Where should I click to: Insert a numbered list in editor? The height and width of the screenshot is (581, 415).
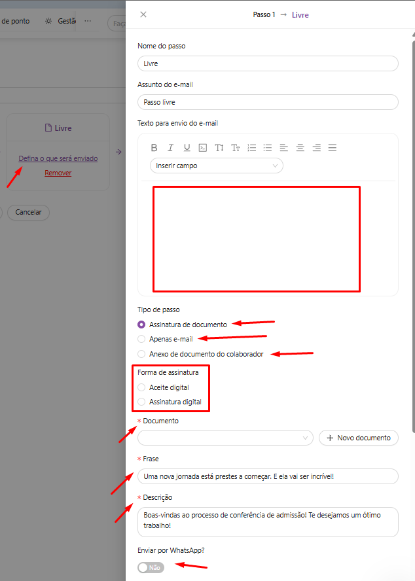click(252, 148)
